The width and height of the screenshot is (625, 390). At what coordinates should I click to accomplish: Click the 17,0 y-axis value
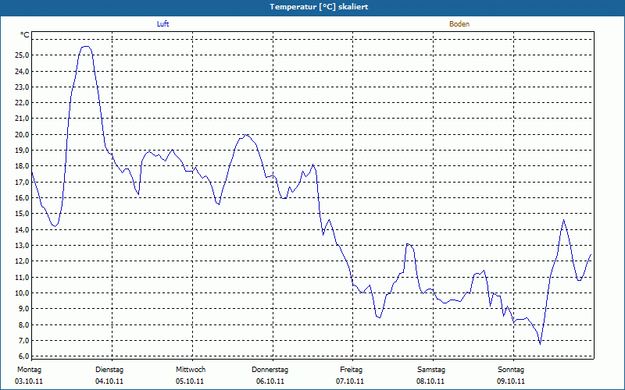point(22,182)
